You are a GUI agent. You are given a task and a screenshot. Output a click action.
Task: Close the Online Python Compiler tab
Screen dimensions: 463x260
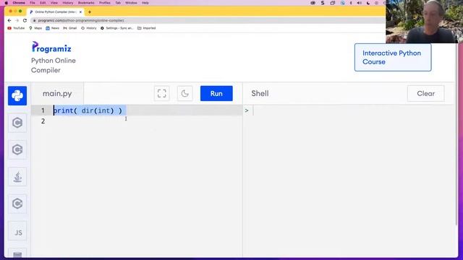tap(80, 12)
